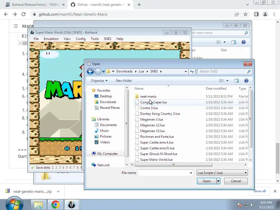Viewport: 280px width, 210px height.
Task: Open BizHawk Config menu
Action: point(81,39)
